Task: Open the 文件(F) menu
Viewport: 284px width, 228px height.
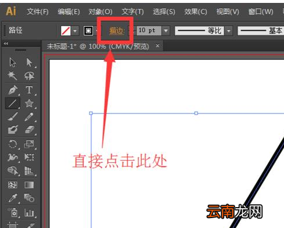Action: 38,12
